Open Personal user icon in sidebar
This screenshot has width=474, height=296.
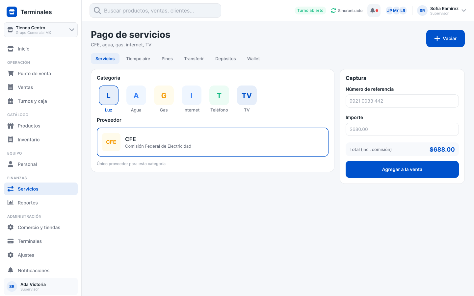point(11,164)
